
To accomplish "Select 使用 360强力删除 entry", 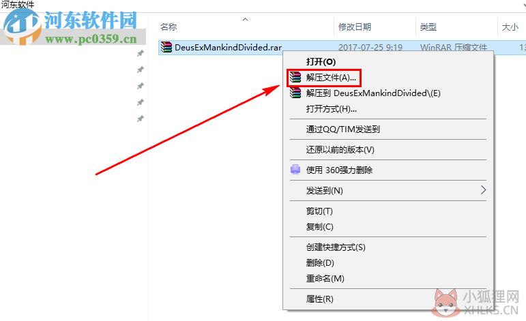I will [339, 170].
